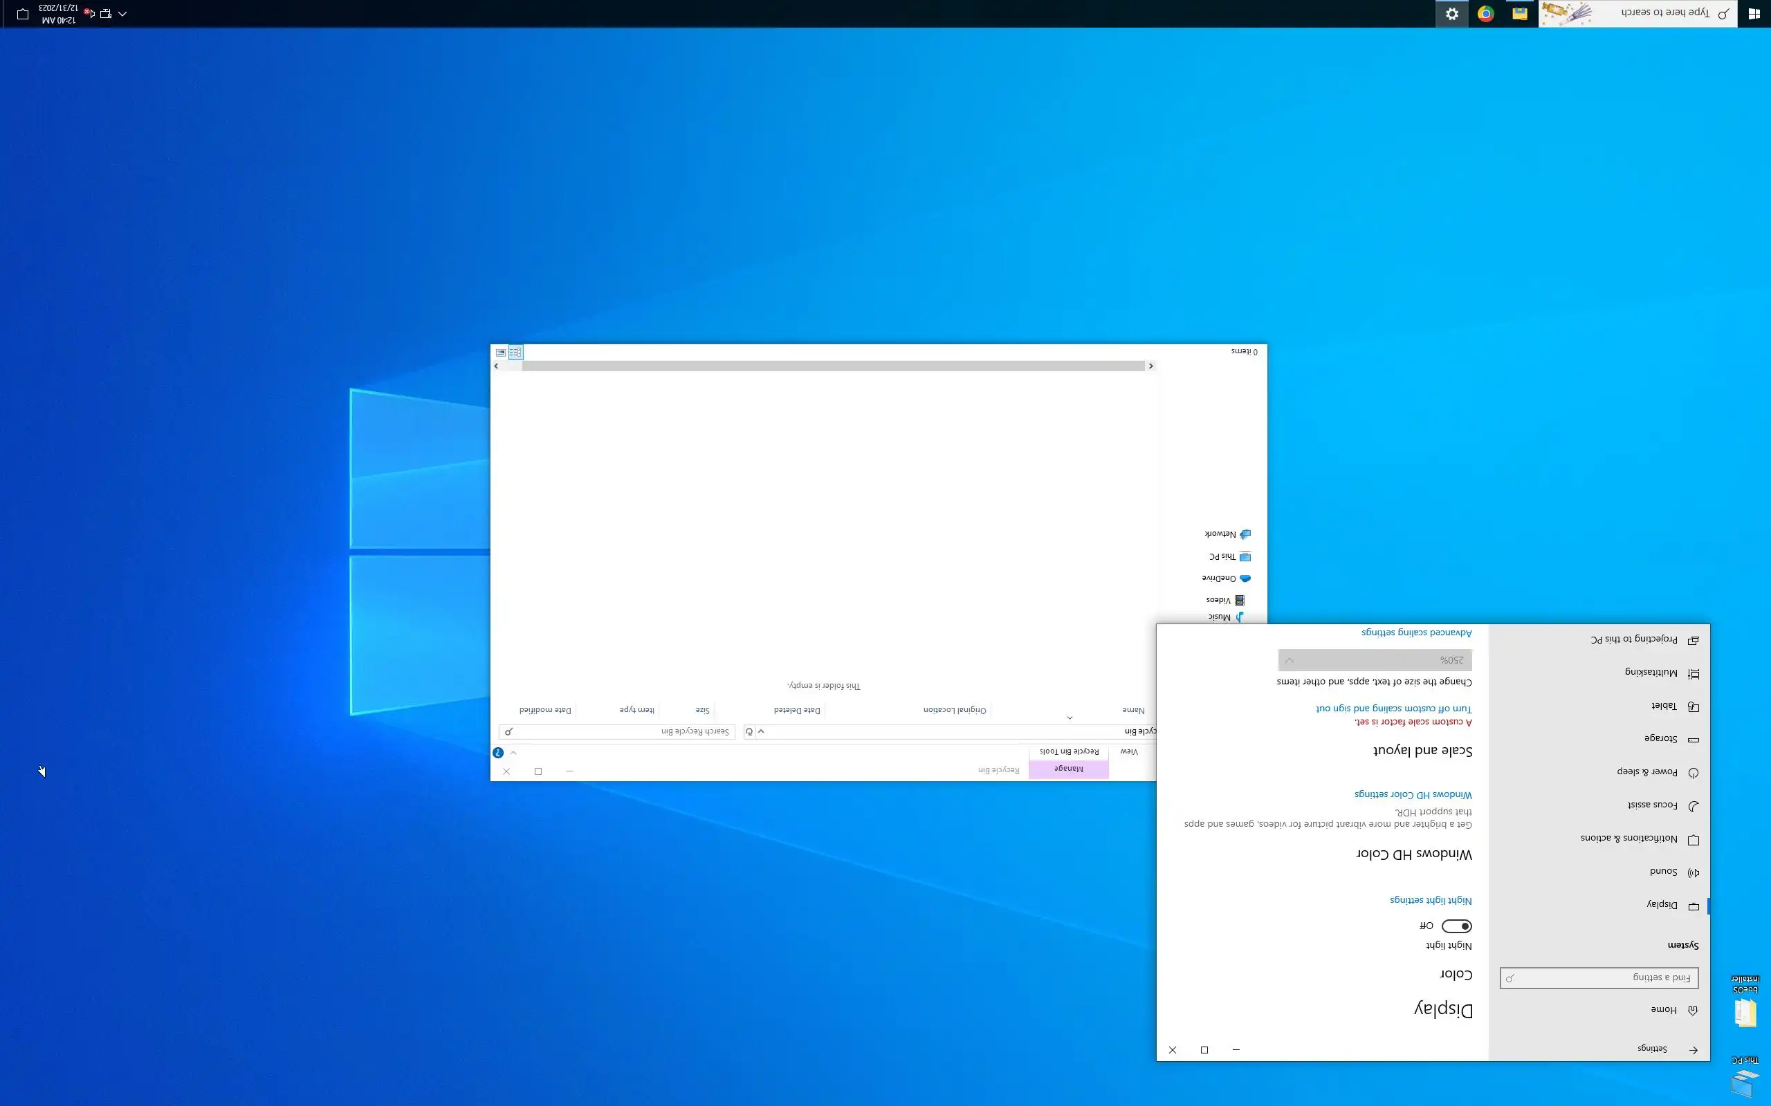Viewport: 1771px width, 1106px height.
Task: Click the Explorer horizontal scrollbar
Action: (x=833, y=366)
